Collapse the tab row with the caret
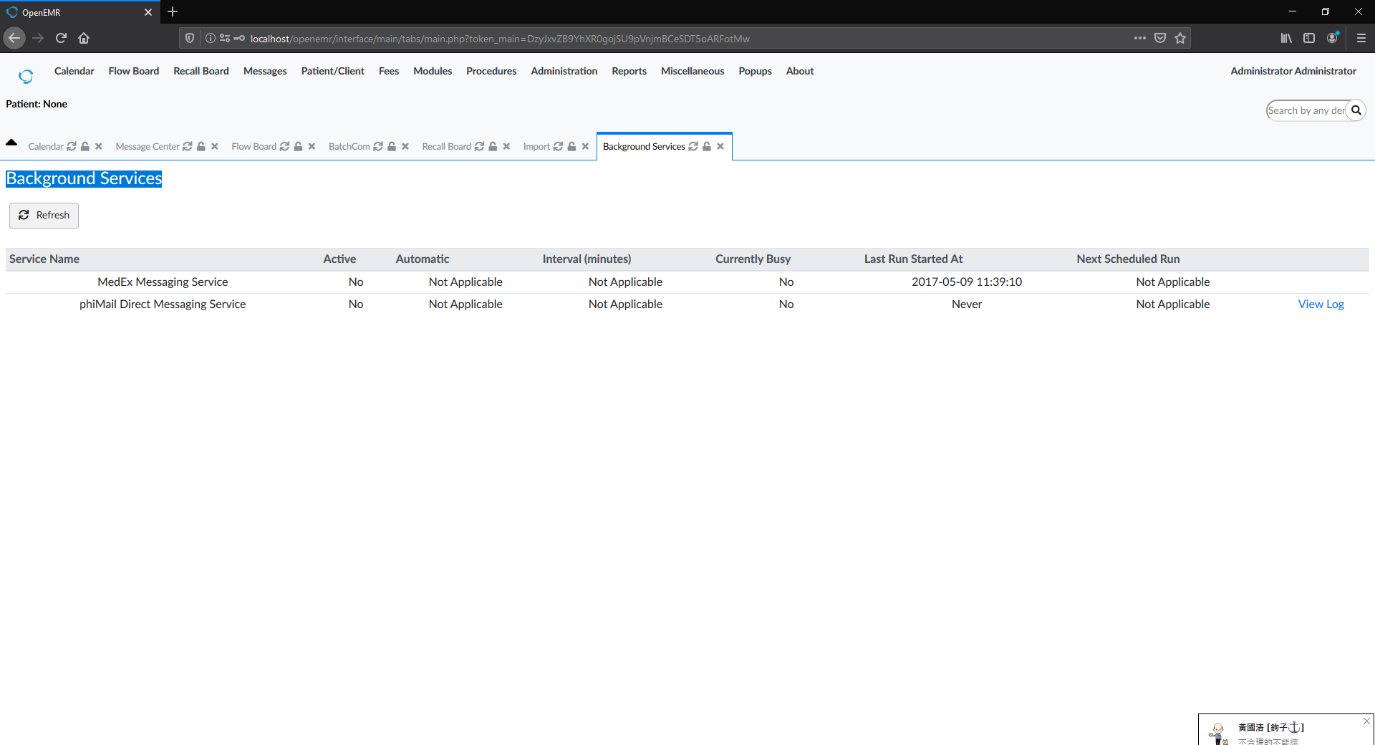Screen dimensions: 1375x745 [11, 142]
